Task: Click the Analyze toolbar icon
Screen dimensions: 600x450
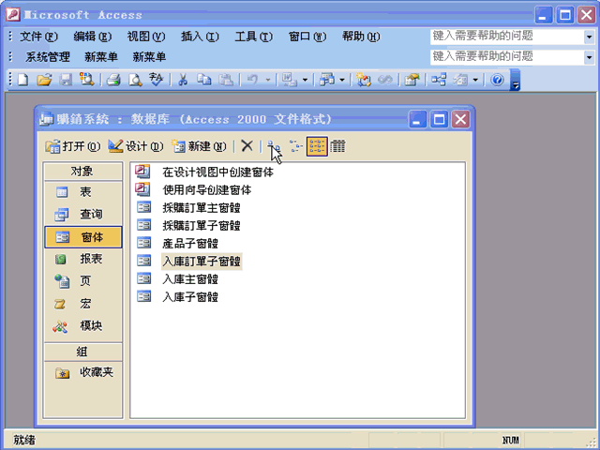Action: [327, 80]
